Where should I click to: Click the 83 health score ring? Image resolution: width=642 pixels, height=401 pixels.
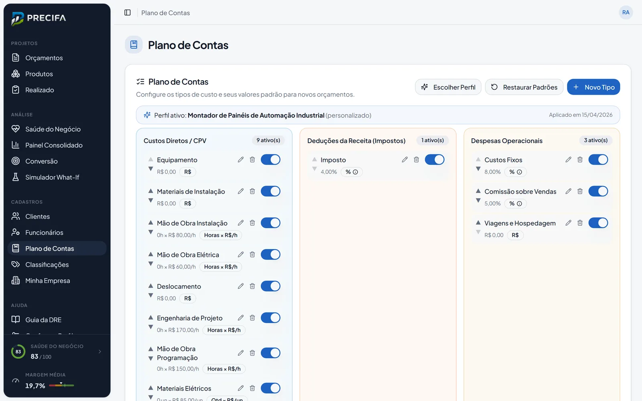[18, 352]
